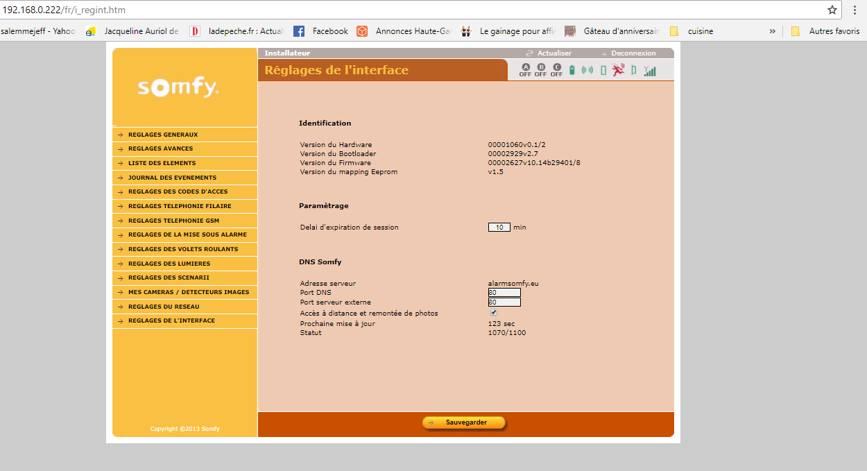Screen dimensions: 867x471
Task: Open REGLAGES TELEPHONIE FILAIRE menu
Action: pyautogui.click(x=184, y=206)
